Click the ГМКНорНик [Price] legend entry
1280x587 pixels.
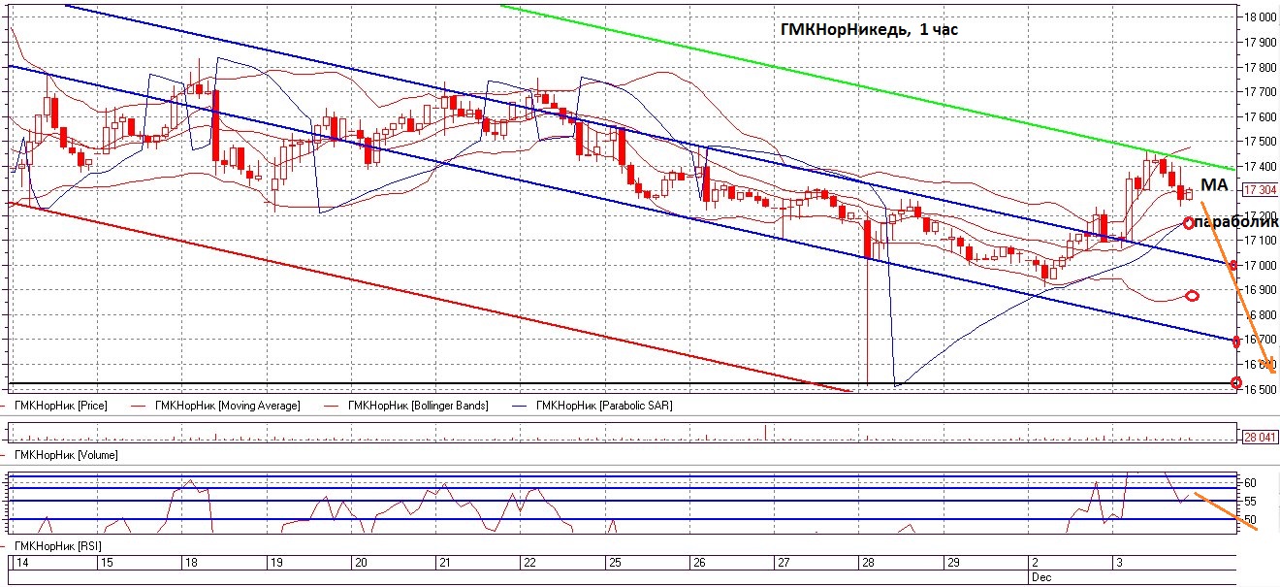pyautogui.click(x=59, y=405)
